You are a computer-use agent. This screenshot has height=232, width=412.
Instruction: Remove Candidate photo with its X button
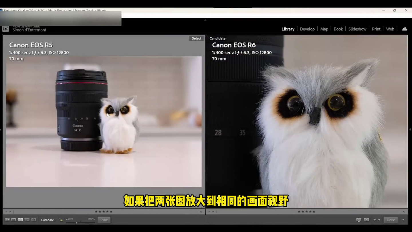click(x=404, y=212)
